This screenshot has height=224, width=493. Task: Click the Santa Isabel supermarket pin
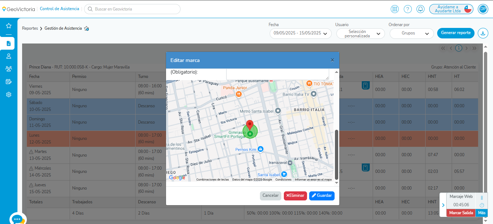pyautogui.click(x=284, y=174)
